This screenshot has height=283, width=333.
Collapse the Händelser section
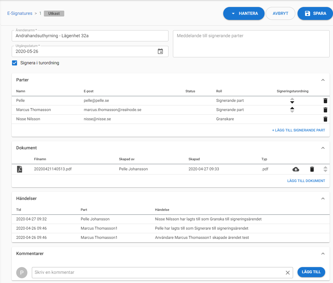click(x=323, y=199)
